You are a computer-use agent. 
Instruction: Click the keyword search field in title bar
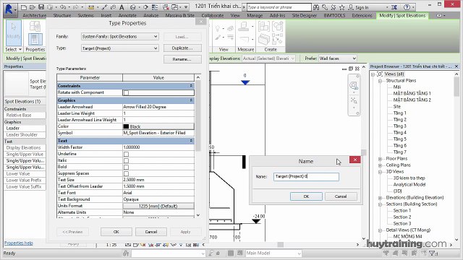pyautogui.click(x=279, y=7)
